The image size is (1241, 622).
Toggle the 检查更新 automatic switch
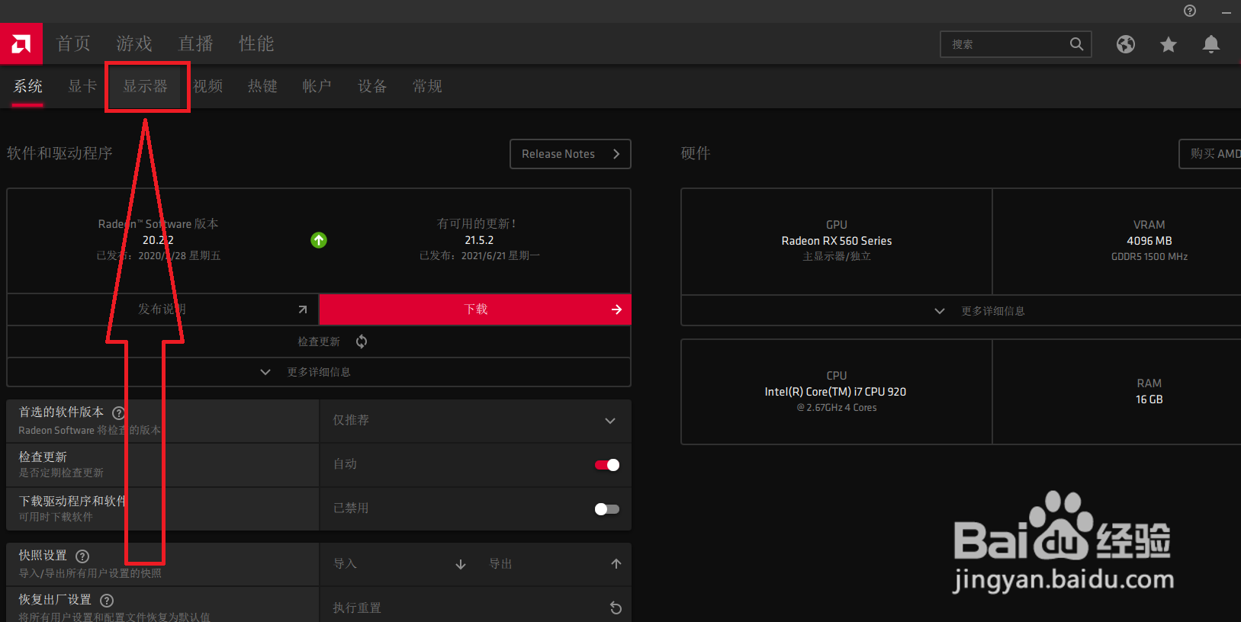click(607, 465)
